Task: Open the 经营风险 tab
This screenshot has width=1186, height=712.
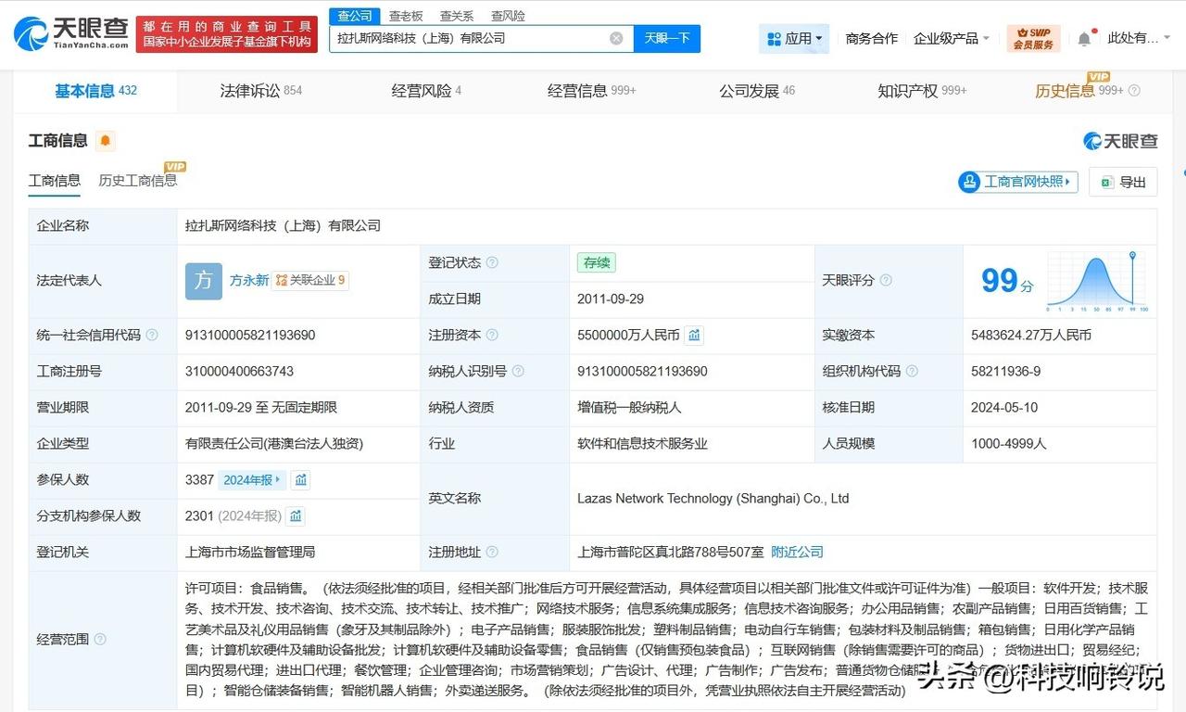Action: point(426,91)
